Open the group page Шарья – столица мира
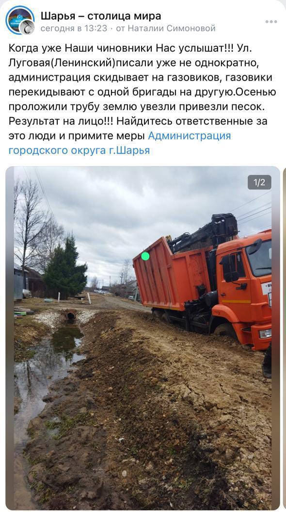The image size is (286, 512). coord(101,16)
